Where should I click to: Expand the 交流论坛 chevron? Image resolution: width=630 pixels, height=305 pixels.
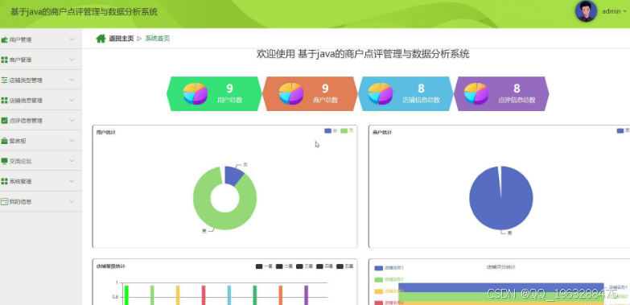(72, 161)
